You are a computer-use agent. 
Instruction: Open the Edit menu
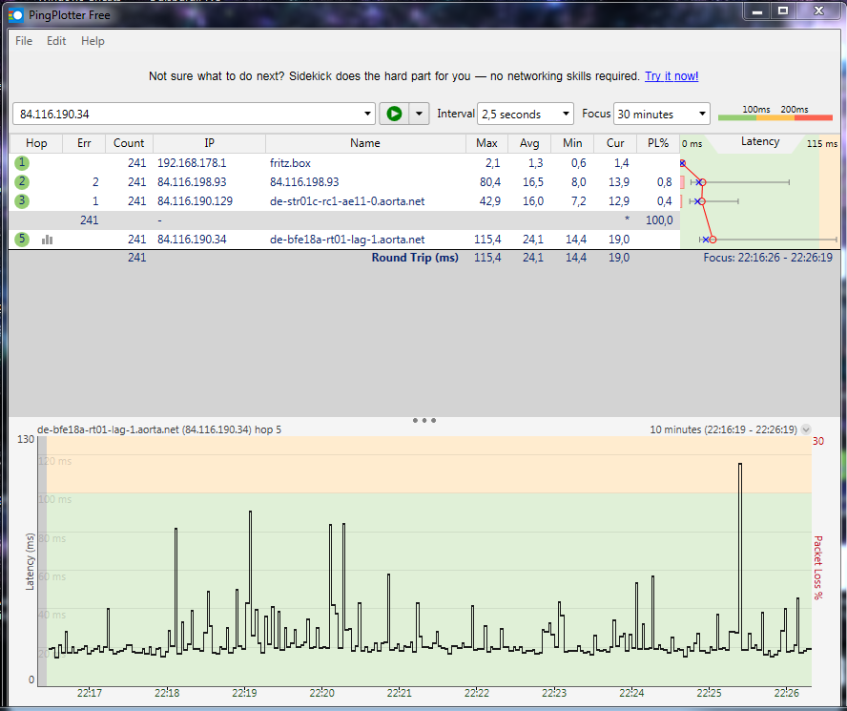click(56, 41)
